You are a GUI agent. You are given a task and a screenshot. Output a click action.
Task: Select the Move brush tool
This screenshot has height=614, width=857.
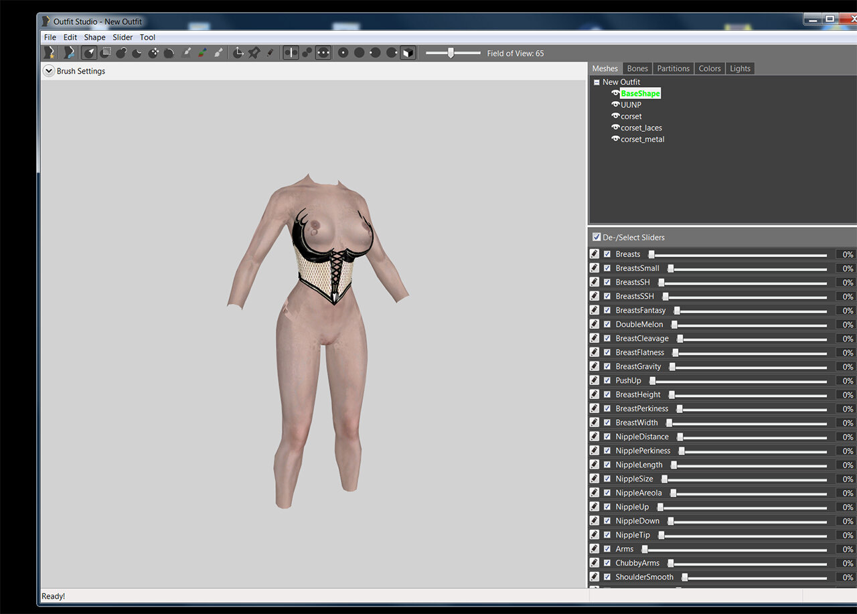pyautogui.click(x=153, y=53)
